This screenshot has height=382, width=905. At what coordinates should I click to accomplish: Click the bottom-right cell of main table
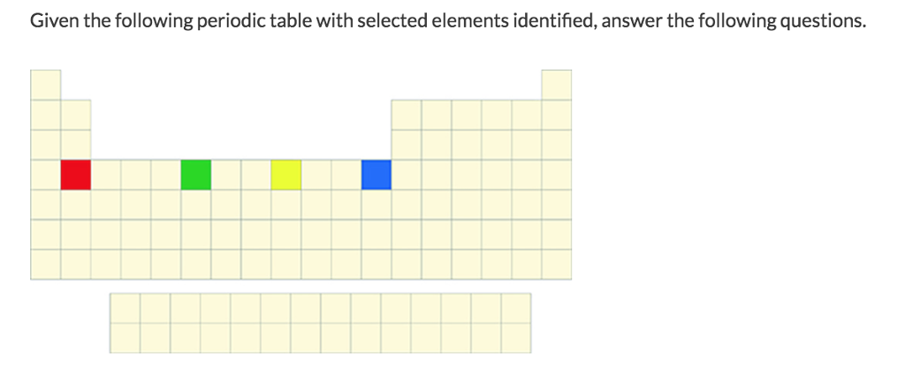coord(557,265)
